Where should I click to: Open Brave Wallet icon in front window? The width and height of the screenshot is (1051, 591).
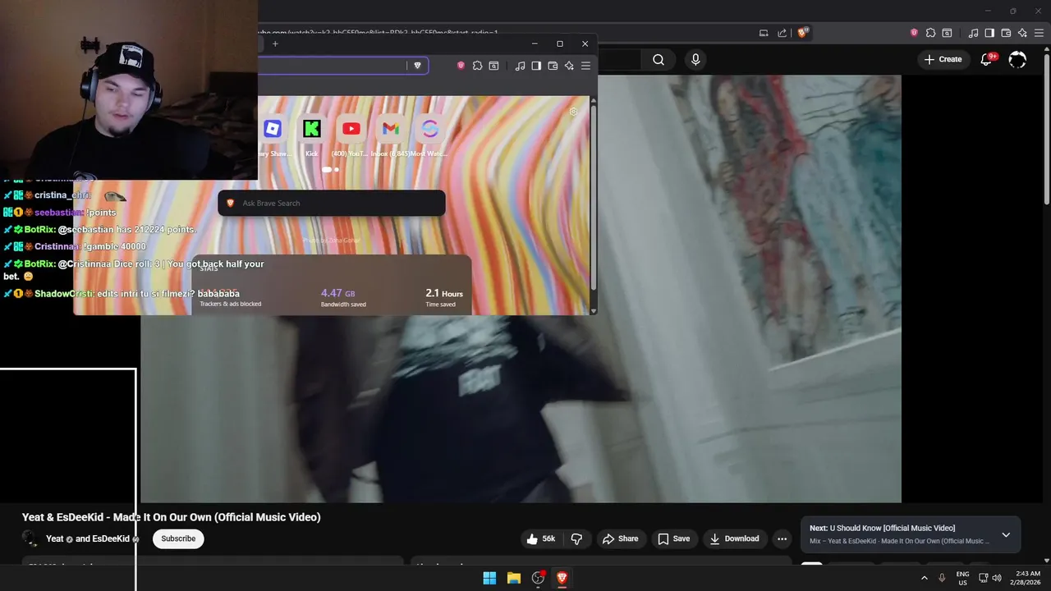[553, 66]
